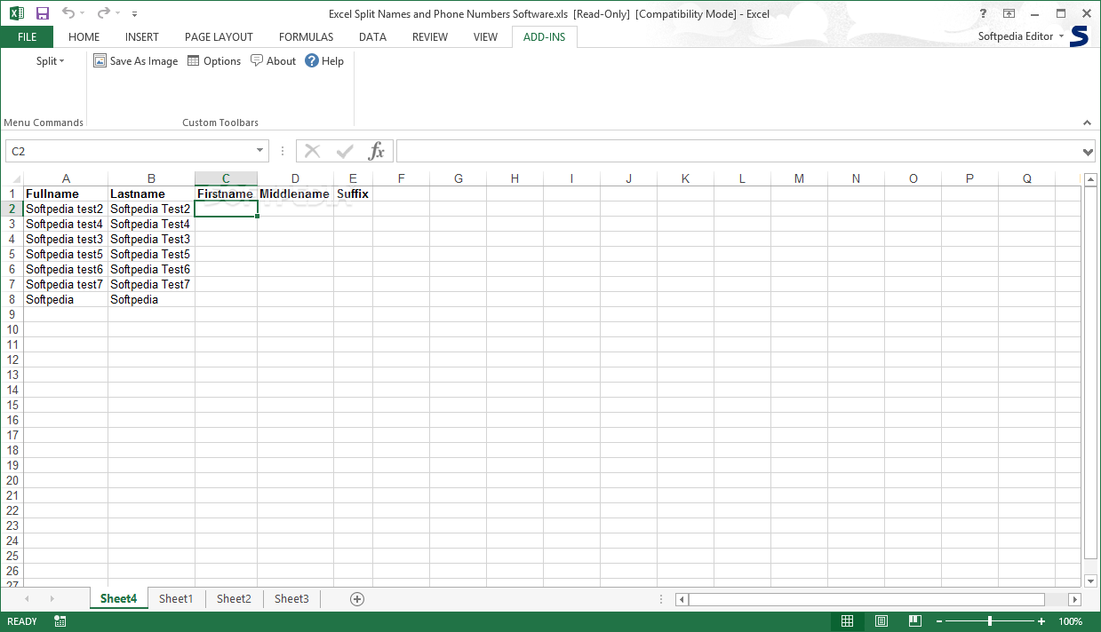Image resolution: width=1101 pixels, height=632 pixels.
Task: Select column D header
Action: (x=295, y=178)
